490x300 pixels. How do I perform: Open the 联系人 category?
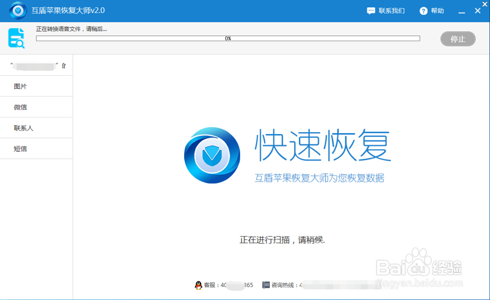click(x=37, y=128)
